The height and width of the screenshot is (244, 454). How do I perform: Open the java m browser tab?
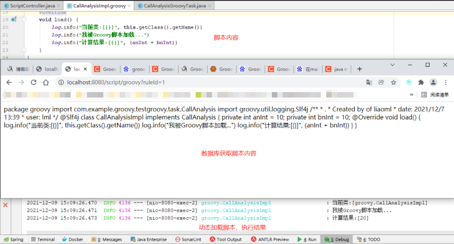click(337, 69)
